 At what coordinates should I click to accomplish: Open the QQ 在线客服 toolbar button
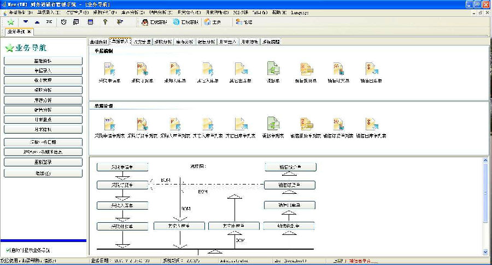click(x=154, y=22)
